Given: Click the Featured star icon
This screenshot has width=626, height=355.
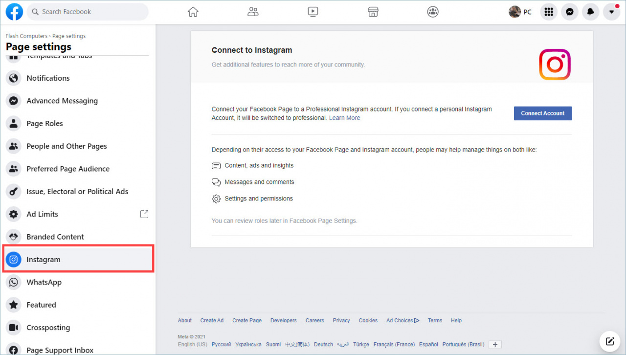Looking at the screenshot, I should pyautogui.click(x=14, y=305).
